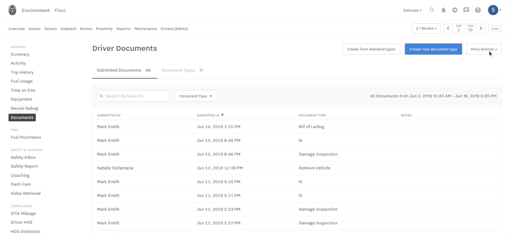The image size is (510, 235).
Task: Open Activity in the sidebar
Action: [18, 63]
